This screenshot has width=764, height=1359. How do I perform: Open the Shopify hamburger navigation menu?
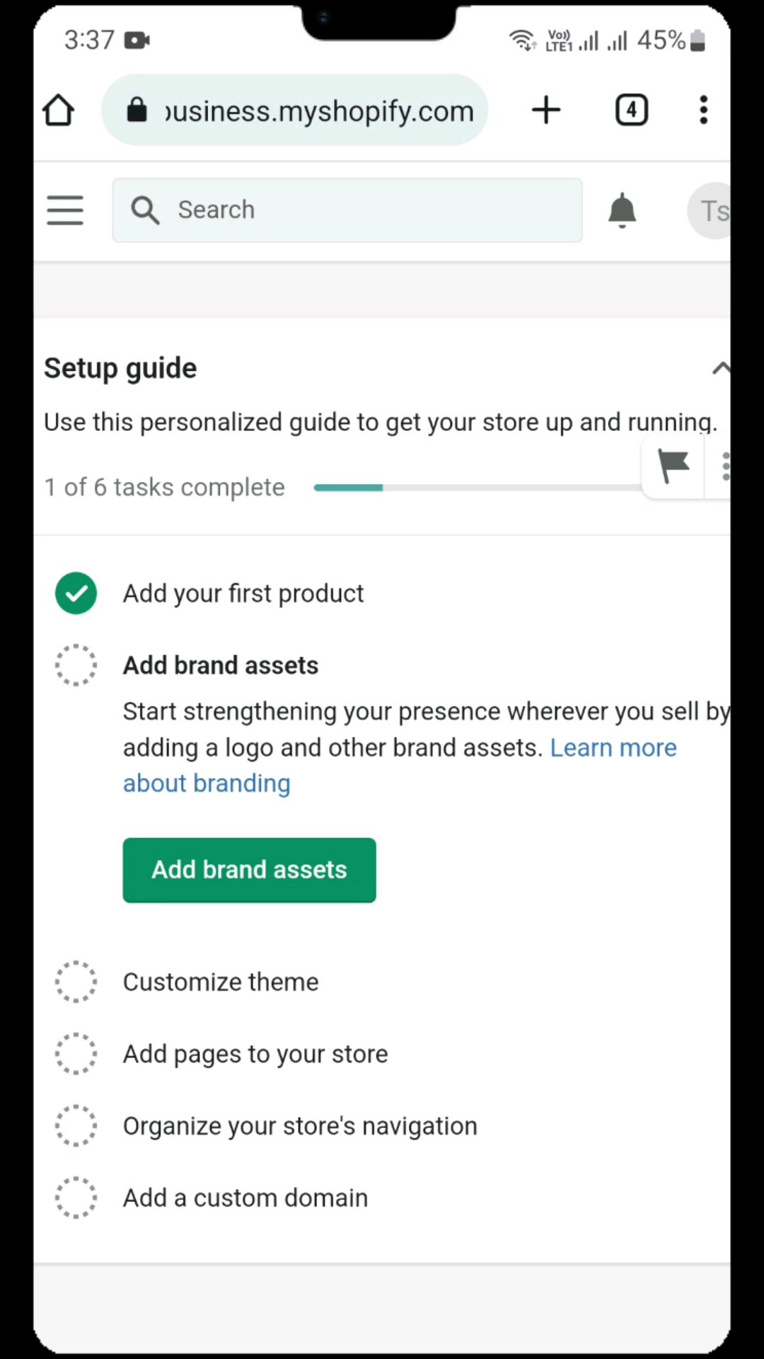[65, 210]
